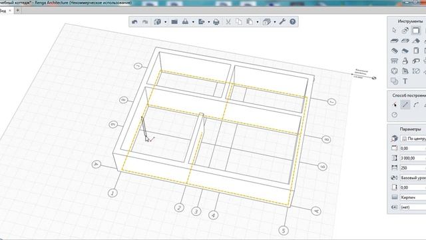The height and width of the screenshot is (240, 426).
Task: Click grid axis marker 5
Action: pyautogui.click(x=284, y=231)
